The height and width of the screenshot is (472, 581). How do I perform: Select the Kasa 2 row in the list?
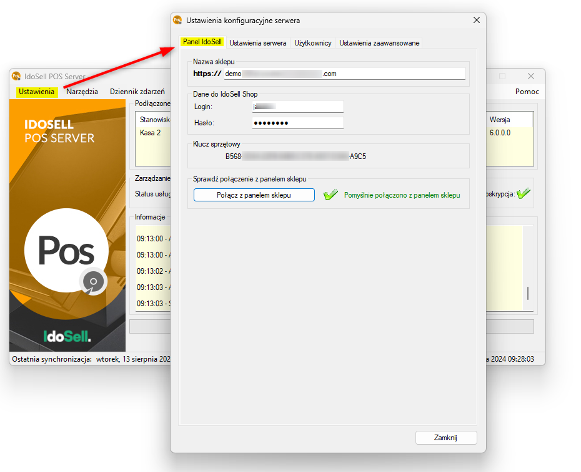point(151,133)
